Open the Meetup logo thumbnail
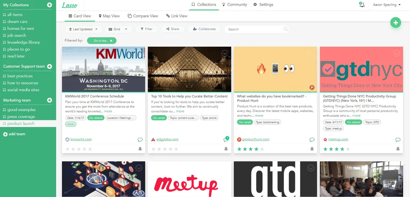 190,179
